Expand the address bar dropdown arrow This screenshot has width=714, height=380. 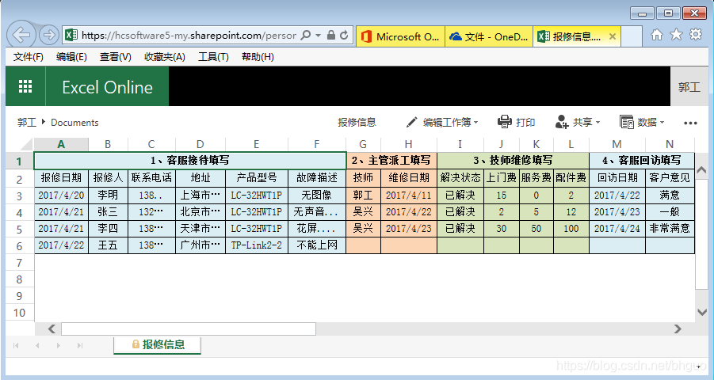(x=319, y=35)
